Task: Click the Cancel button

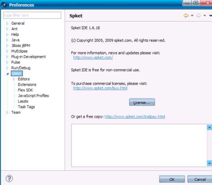Action: point(200,179)
